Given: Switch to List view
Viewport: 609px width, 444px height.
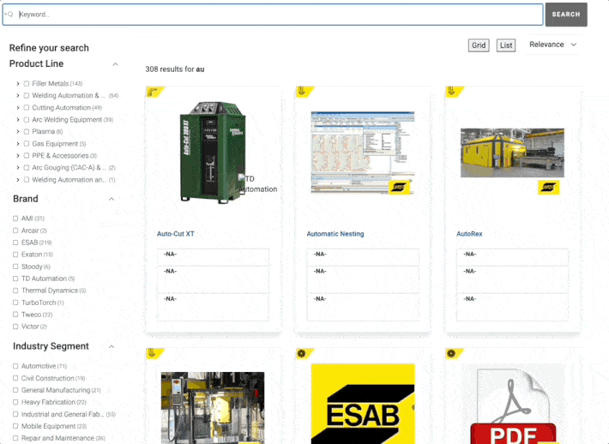Looking at the screenshot, I should (506, 45).
